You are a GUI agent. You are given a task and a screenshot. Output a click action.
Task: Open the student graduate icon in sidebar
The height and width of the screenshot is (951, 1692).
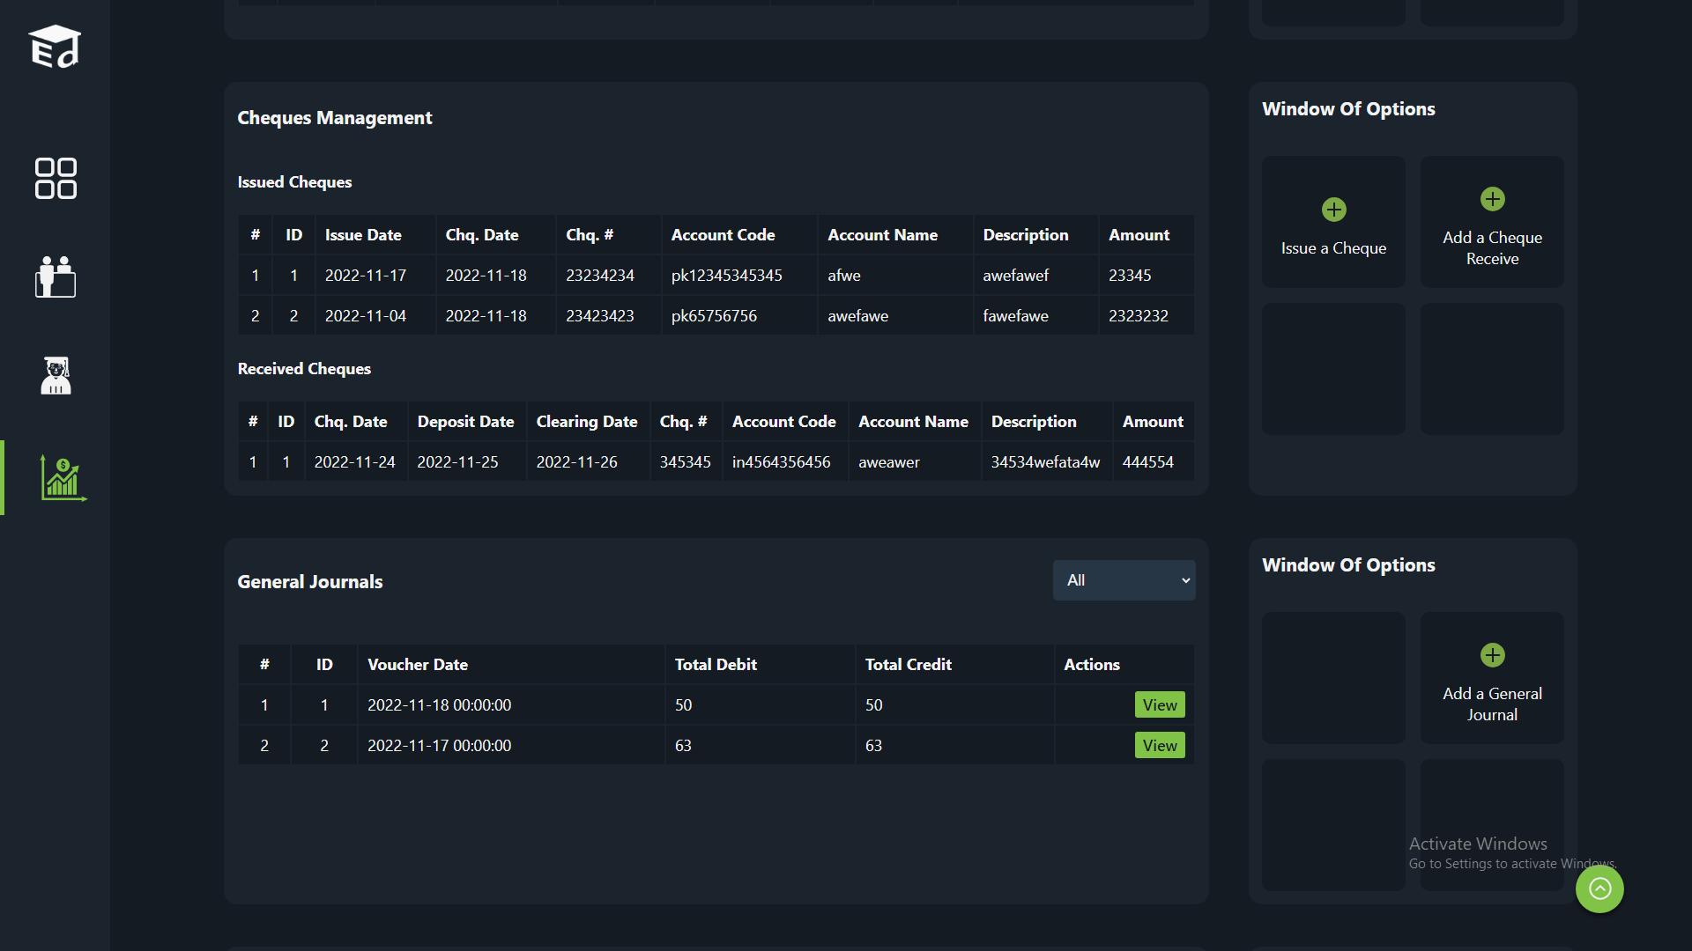pos(56,376)
